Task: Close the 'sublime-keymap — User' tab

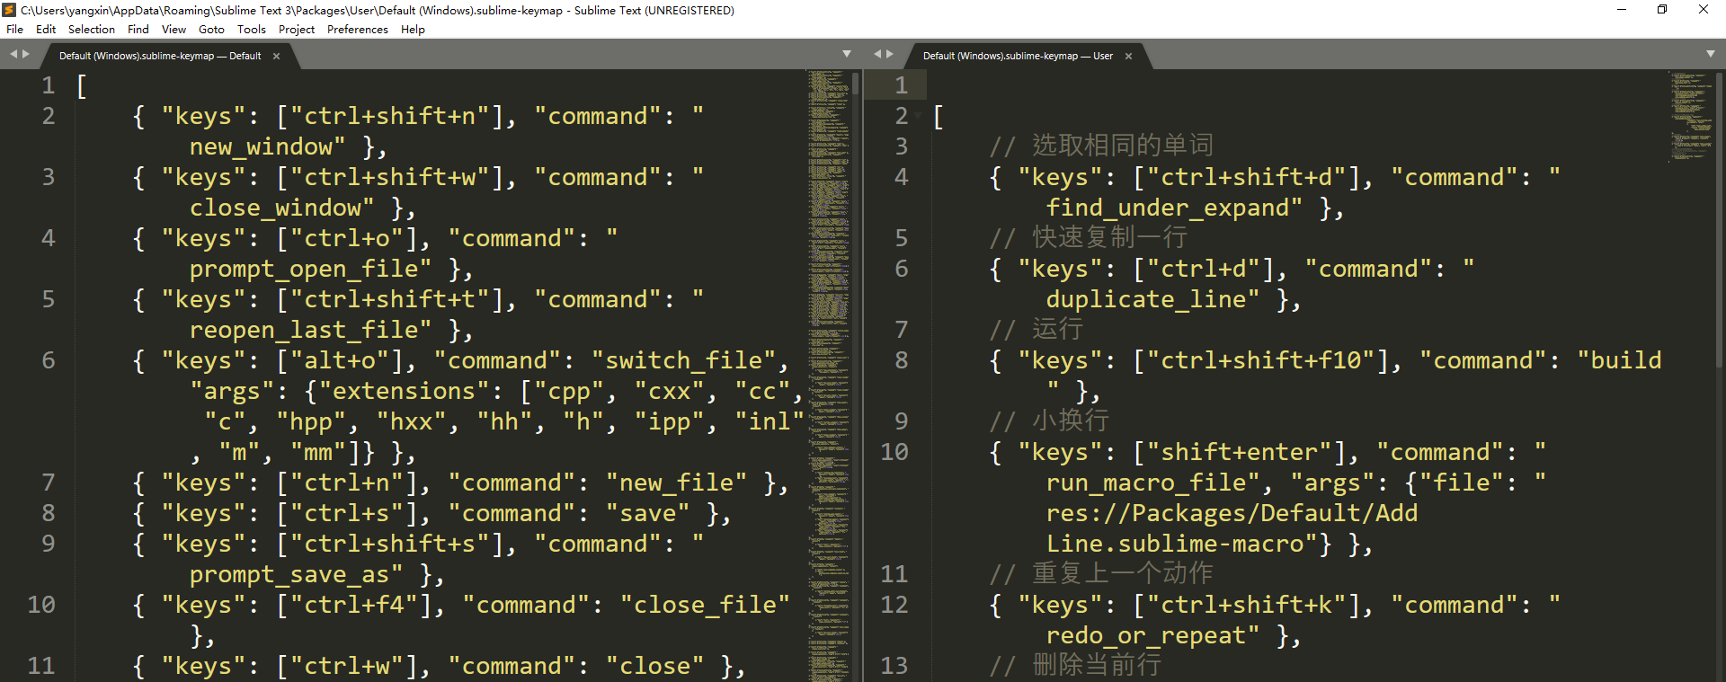Action: 1128,56
